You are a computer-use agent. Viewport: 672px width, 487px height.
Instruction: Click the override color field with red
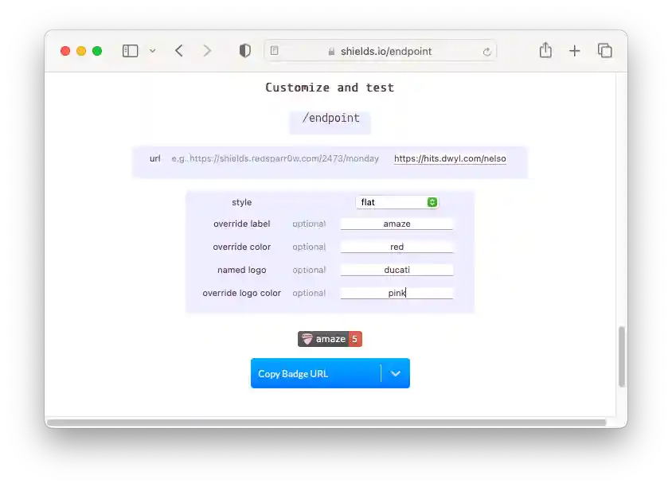[397, 247]
